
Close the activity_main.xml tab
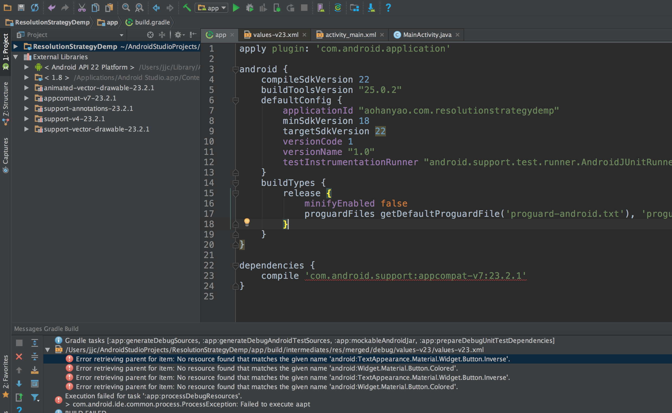382,35
